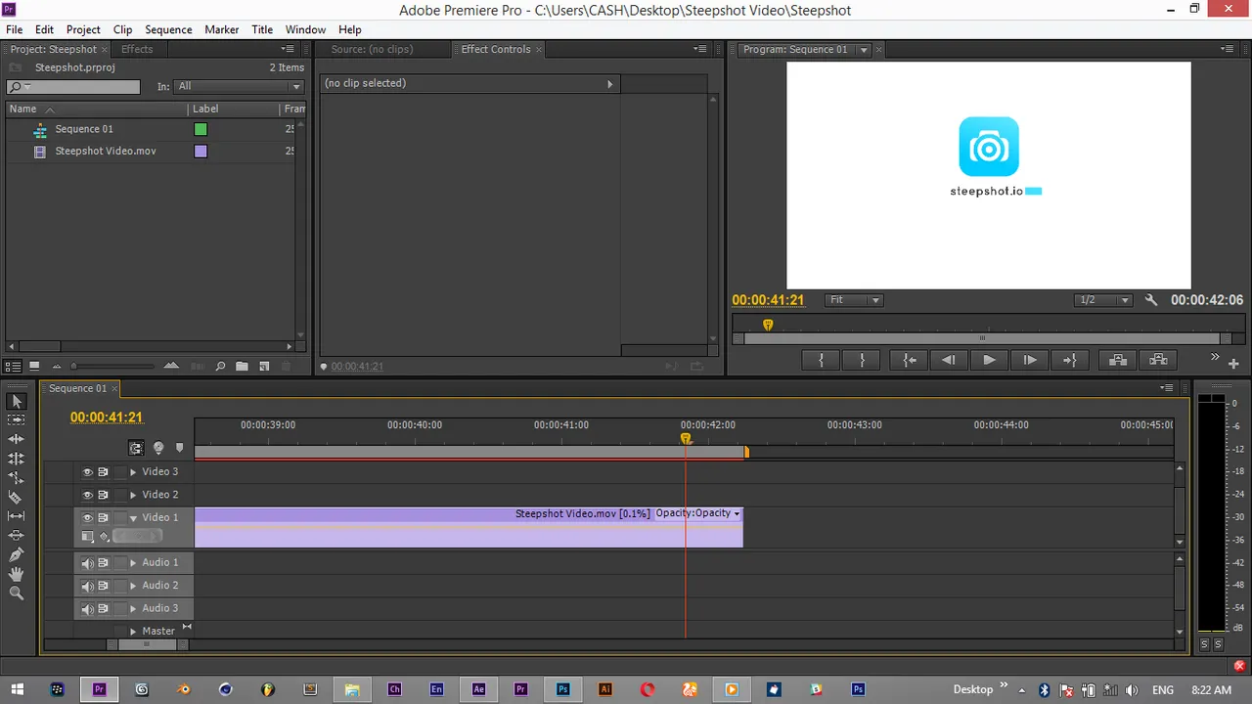Step forward one frame
The image size is (1252, 704).
click(1029, 360)
